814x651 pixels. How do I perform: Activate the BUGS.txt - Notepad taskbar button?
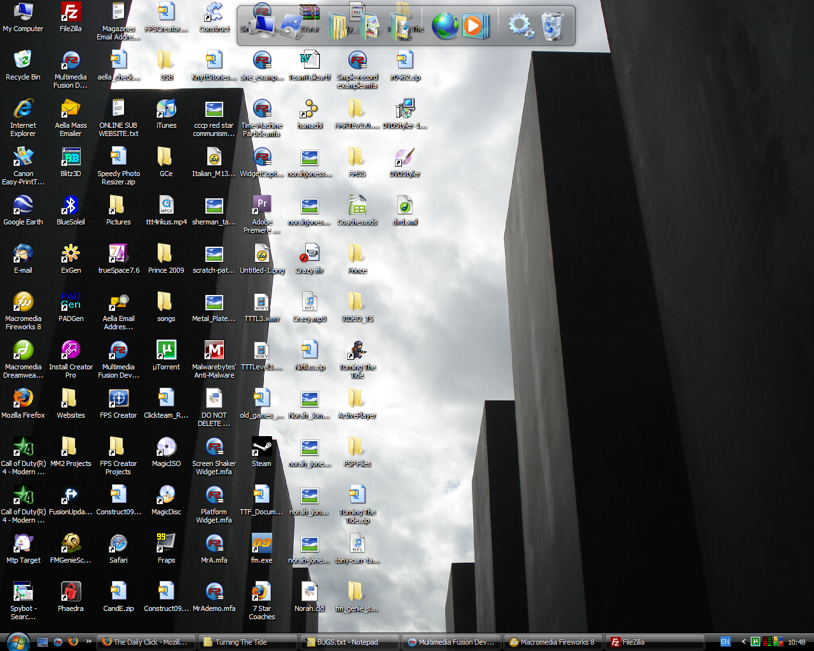coord(349,642)
